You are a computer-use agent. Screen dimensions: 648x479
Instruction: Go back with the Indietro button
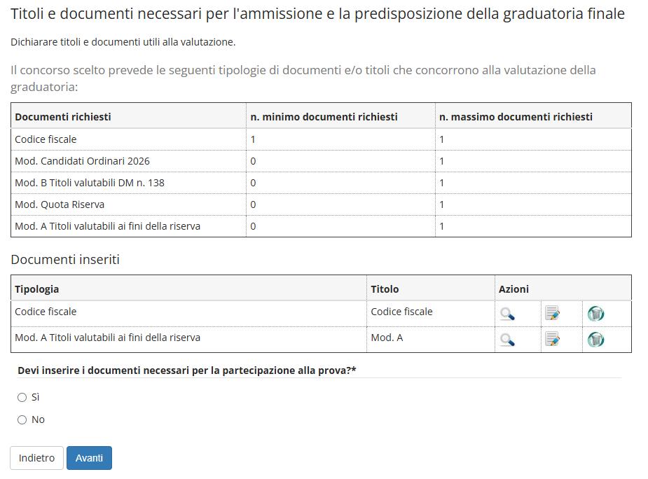36,458
